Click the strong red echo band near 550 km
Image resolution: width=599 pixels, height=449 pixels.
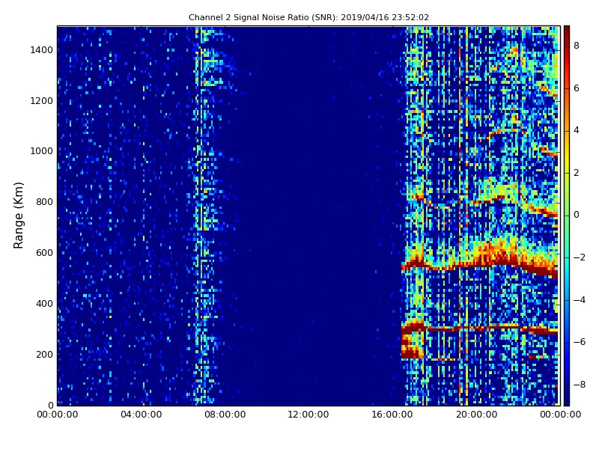(x=479, y=263)
